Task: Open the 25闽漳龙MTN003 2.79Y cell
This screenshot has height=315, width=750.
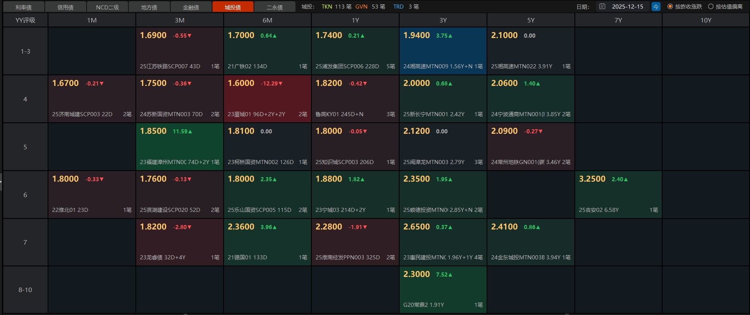Action: click(443, 147)
